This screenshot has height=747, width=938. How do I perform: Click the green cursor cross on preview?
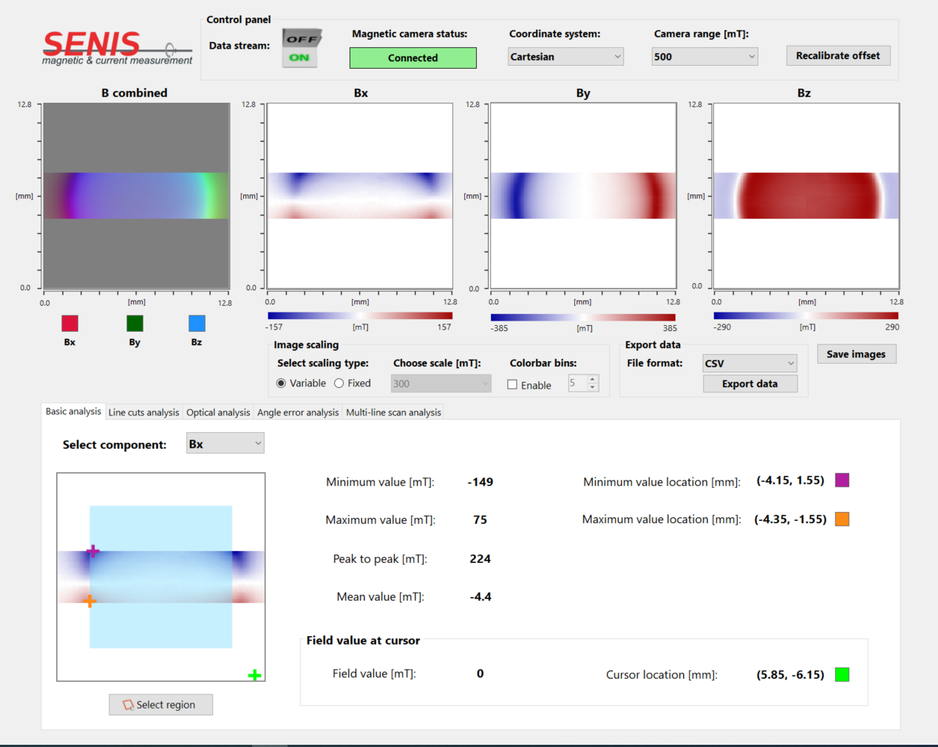254,675
